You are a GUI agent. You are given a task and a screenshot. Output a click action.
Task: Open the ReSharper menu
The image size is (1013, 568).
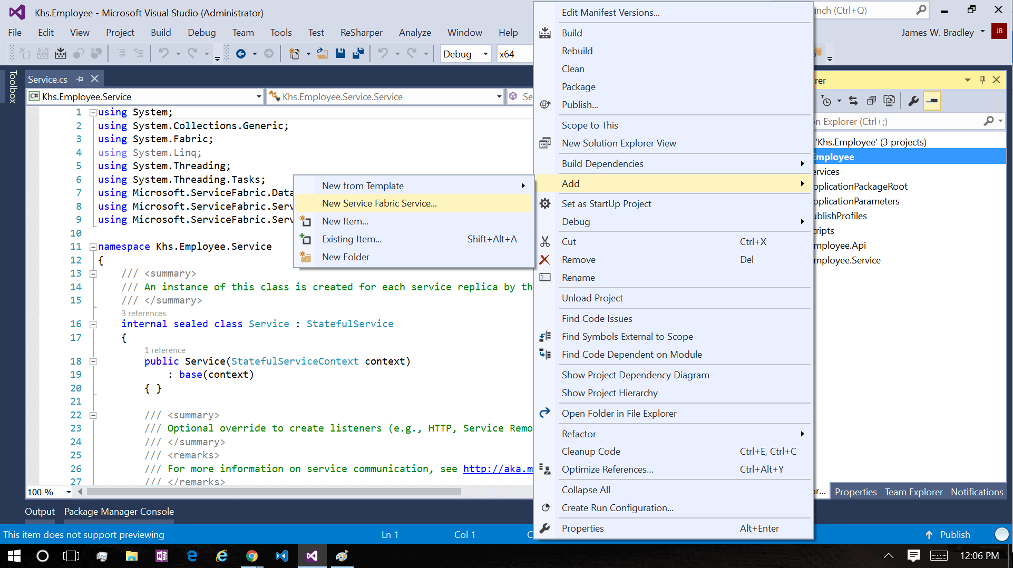point(362,32)
